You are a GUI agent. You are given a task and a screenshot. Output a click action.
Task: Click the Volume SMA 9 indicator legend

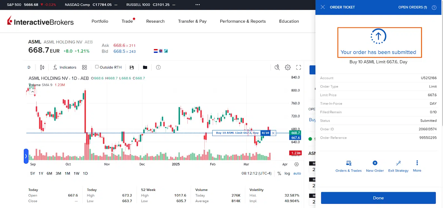(x=47, y=85)
